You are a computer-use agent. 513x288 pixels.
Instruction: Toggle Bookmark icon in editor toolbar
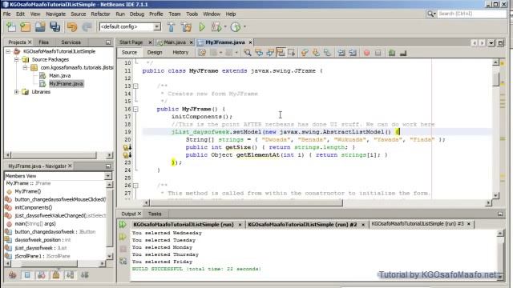(327, 53)
